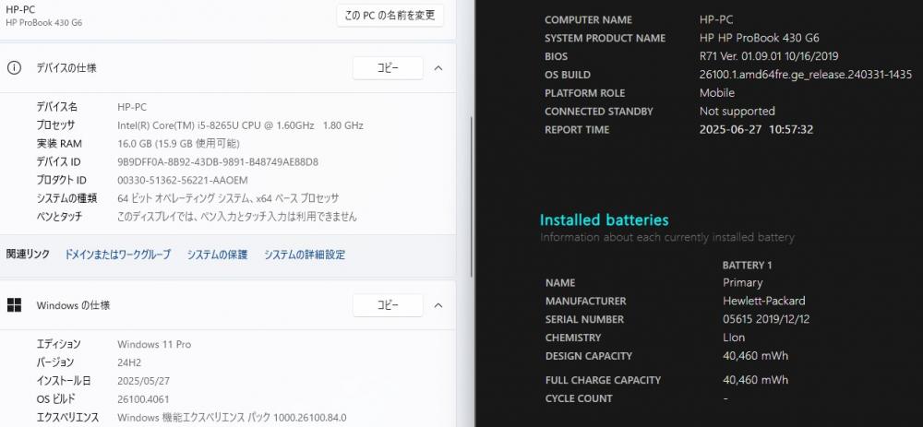Click the プロセッサ value Intel Core i5-8265U
This screenshot has width=923, height=427.
click(240, 125)
